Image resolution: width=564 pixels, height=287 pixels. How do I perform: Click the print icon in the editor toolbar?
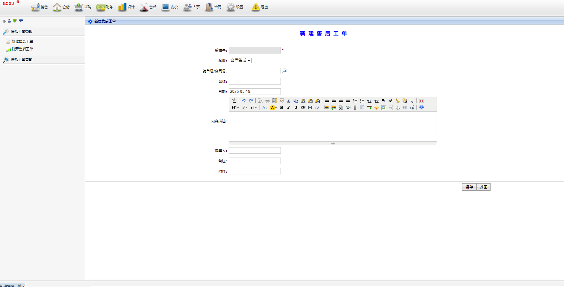coord(267,101)
